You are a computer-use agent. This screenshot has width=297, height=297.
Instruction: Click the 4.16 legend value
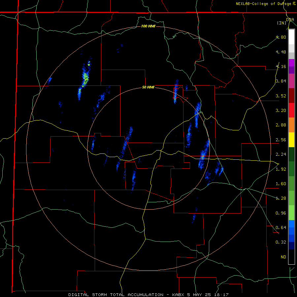[x=281, y=66]
